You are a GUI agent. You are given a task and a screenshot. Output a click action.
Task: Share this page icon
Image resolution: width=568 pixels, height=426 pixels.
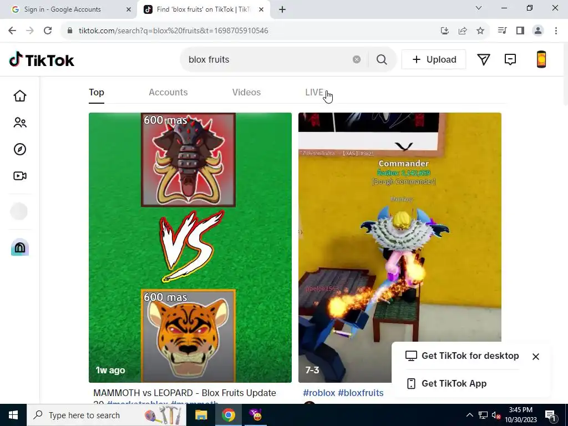pos(463,31)
